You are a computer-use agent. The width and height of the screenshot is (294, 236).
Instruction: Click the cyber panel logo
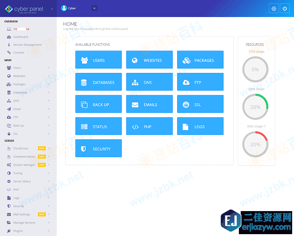(24, 9)
